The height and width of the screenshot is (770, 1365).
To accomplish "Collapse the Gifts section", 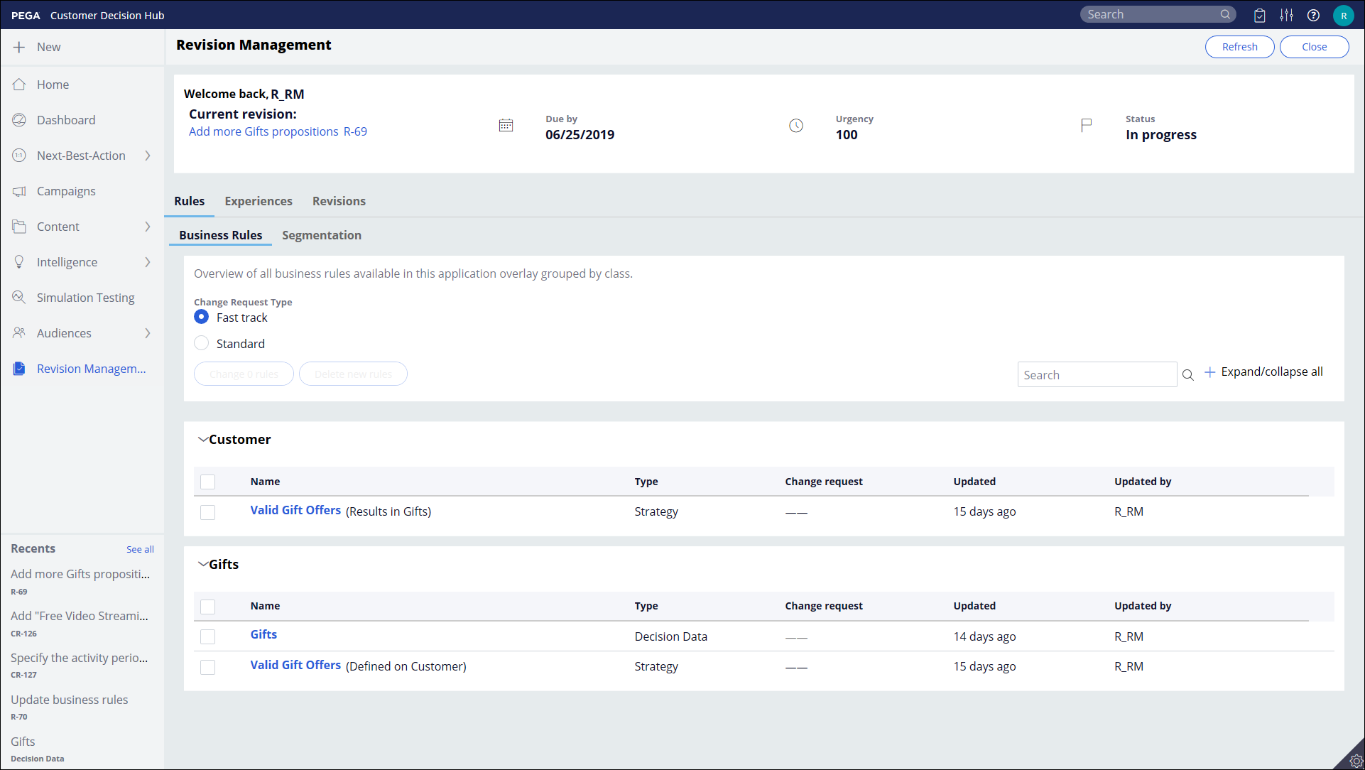I will tap(203, 565).
